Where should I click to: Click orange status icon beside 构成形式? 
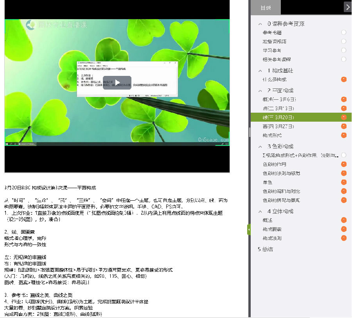[x=344, y=135]
